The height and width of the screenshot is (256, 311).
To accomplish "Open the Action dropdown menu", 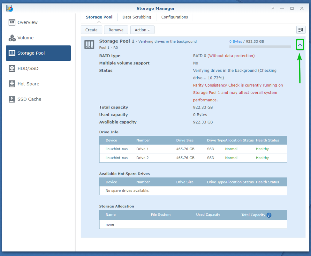I will point(142,30).
